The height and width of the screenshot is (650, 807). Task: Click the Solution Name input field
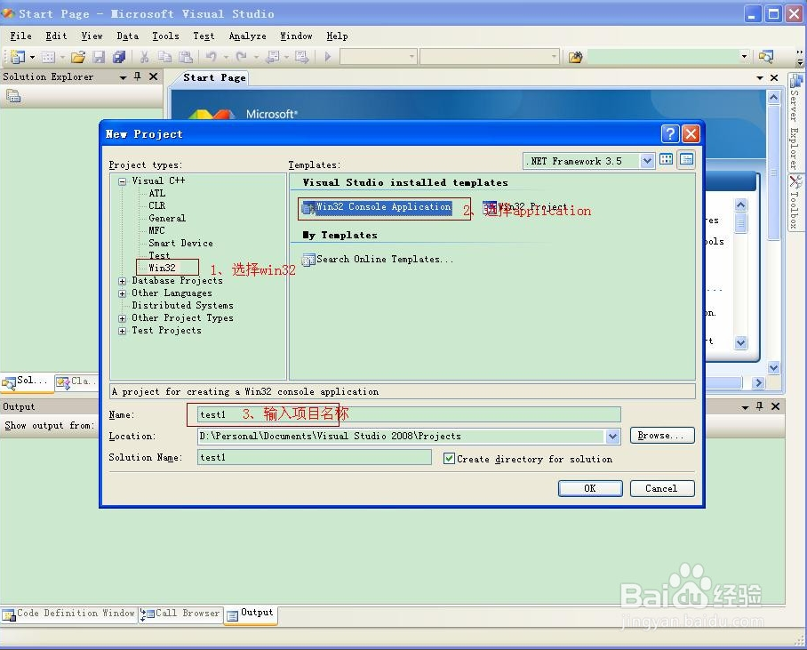point(314,457)
